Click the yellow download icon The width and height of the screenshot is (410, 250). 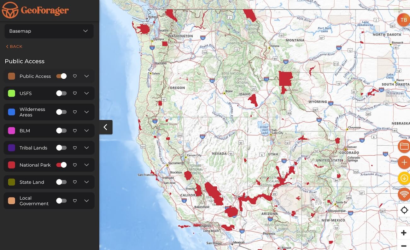click(x=404, y=178)
